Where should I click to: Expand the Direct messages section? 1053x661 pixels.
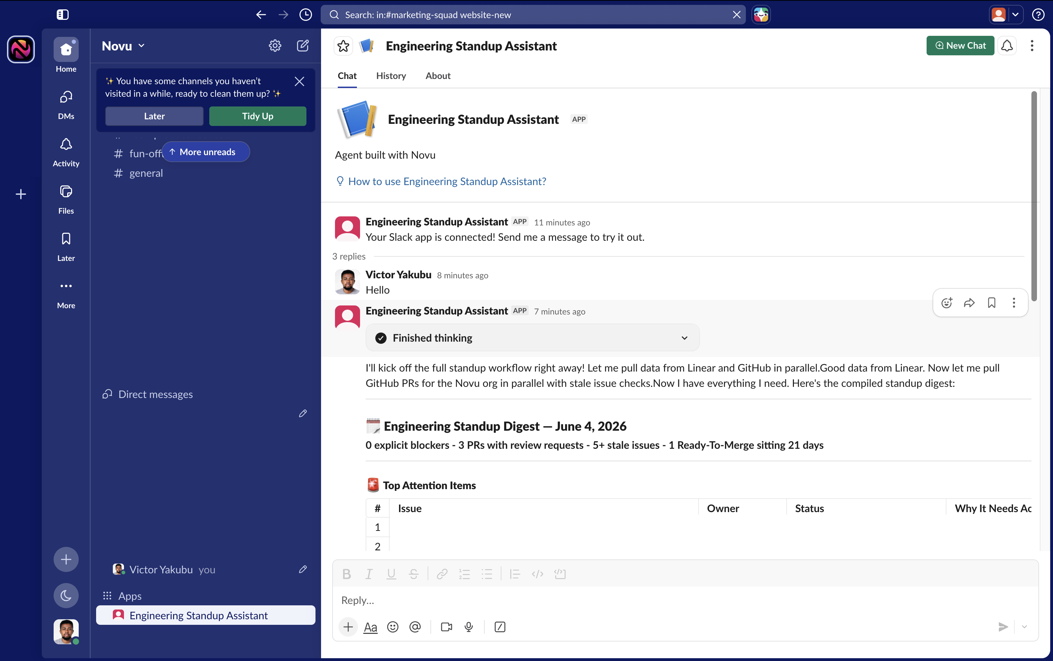coord(155,394)
